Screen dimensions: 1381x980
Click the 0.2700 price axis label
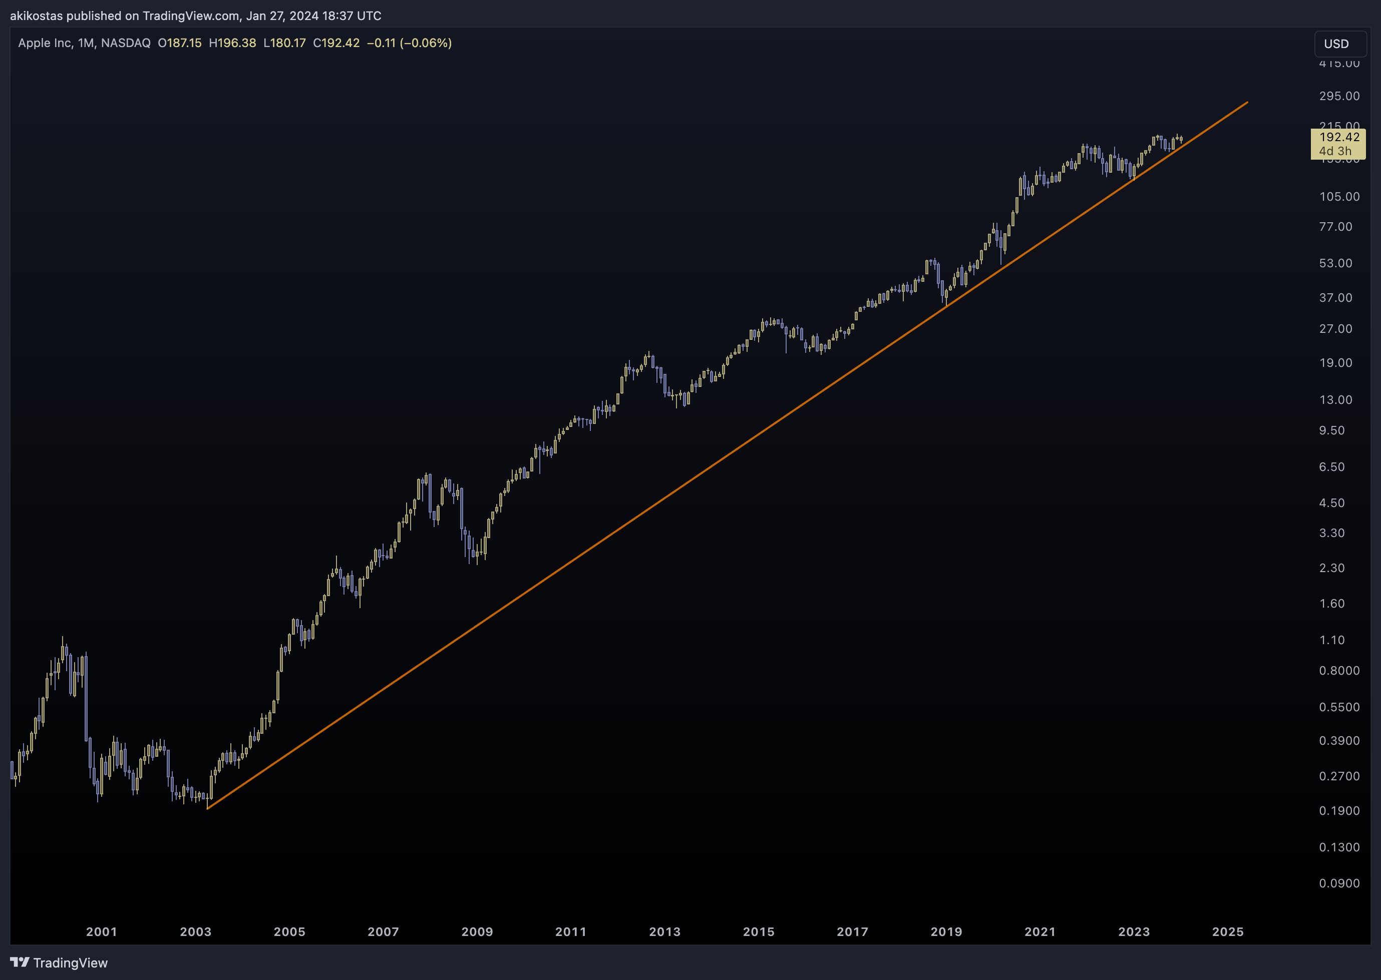pyautogui.click(x=1339, y=776)
